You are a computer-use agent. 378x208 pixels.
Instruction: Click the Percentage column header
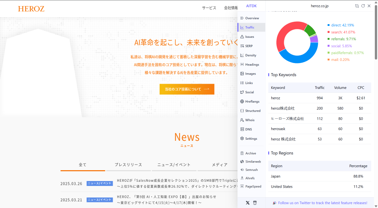[x=358, y=166]
